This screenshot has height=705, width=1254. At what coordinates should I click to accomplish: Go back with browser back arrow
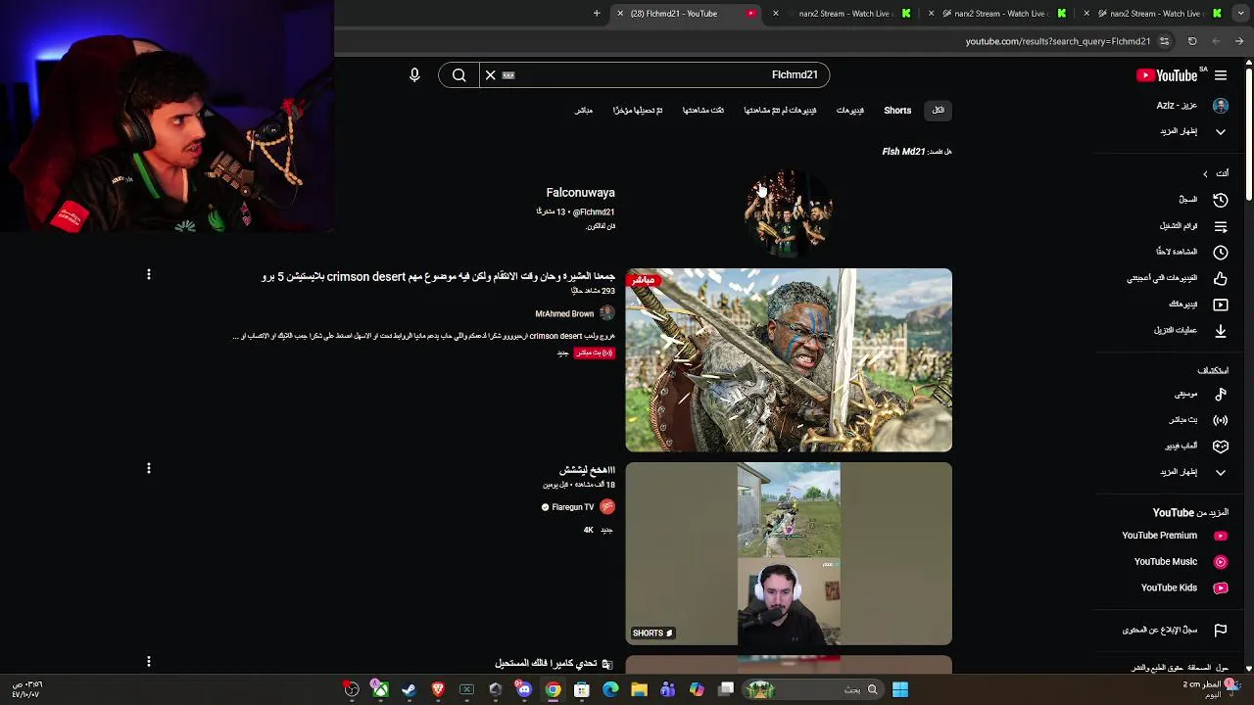(x=1239, y=41)
